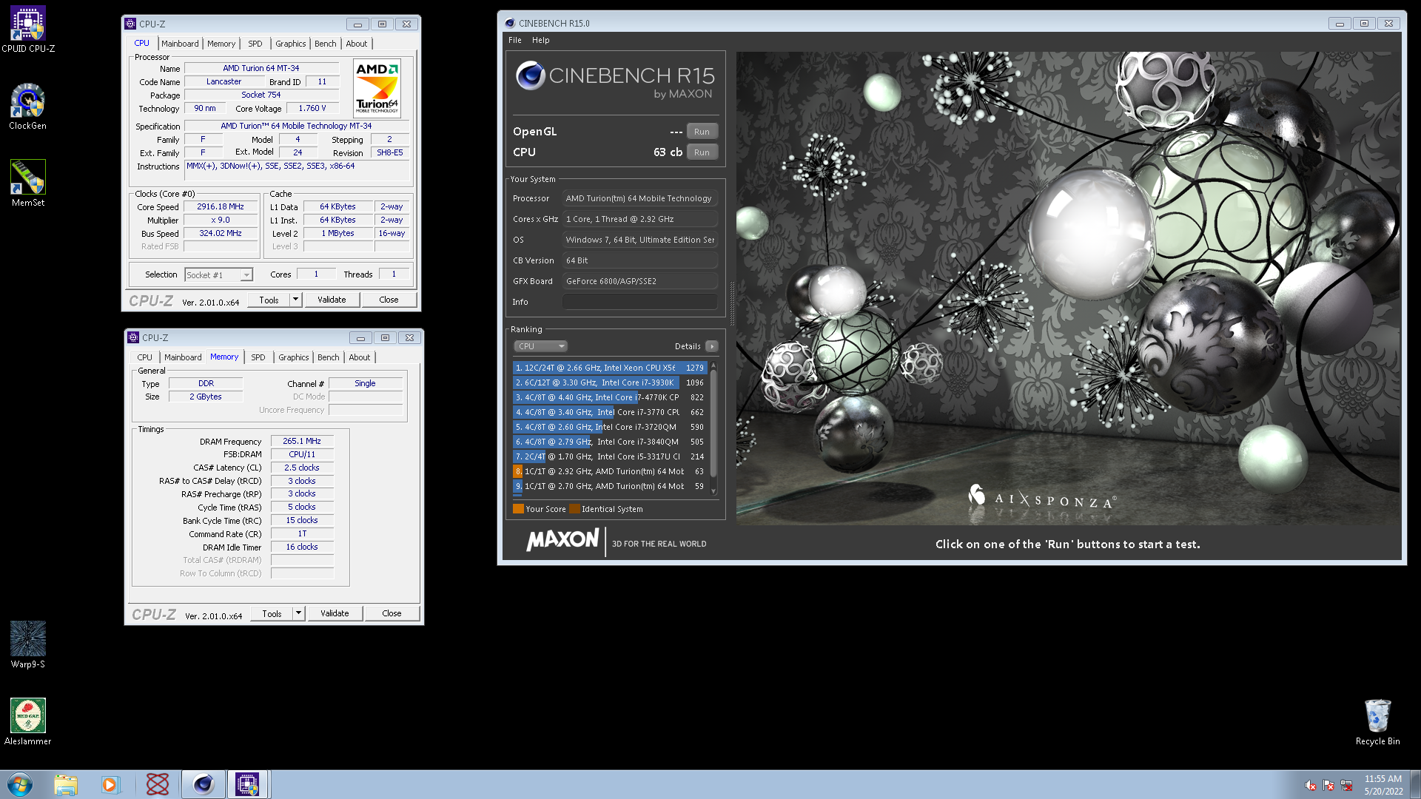This screenshot has width=1421, height=799.
Task: Open About tab in the upper CPU-Z window
Action: pyautogui.click(x=357, y=44)
